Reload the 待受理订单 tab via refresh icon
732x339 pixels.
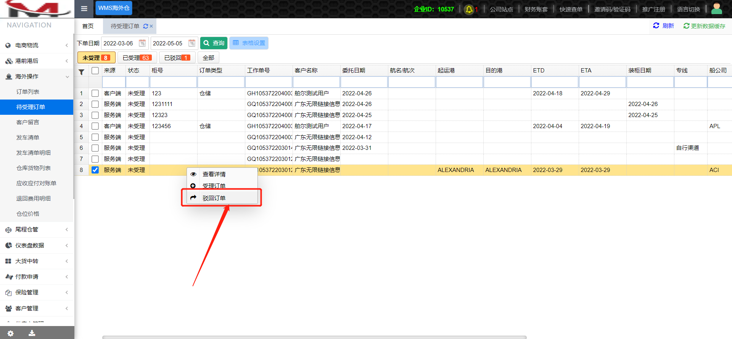coord(145,26)
